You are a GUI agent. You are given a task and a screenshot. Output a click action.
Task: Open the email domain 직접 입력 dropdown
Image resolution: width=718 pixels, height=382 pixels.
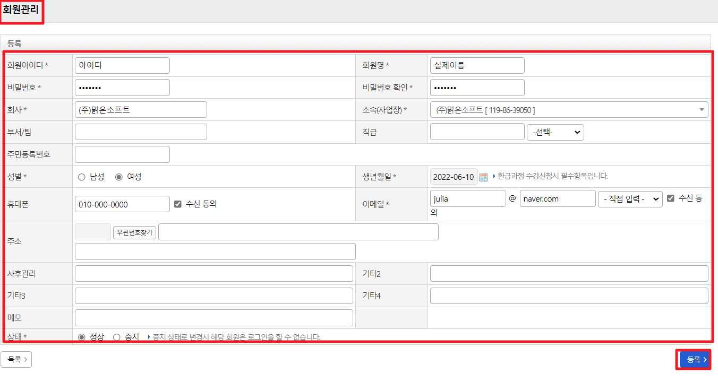point(630,199)
